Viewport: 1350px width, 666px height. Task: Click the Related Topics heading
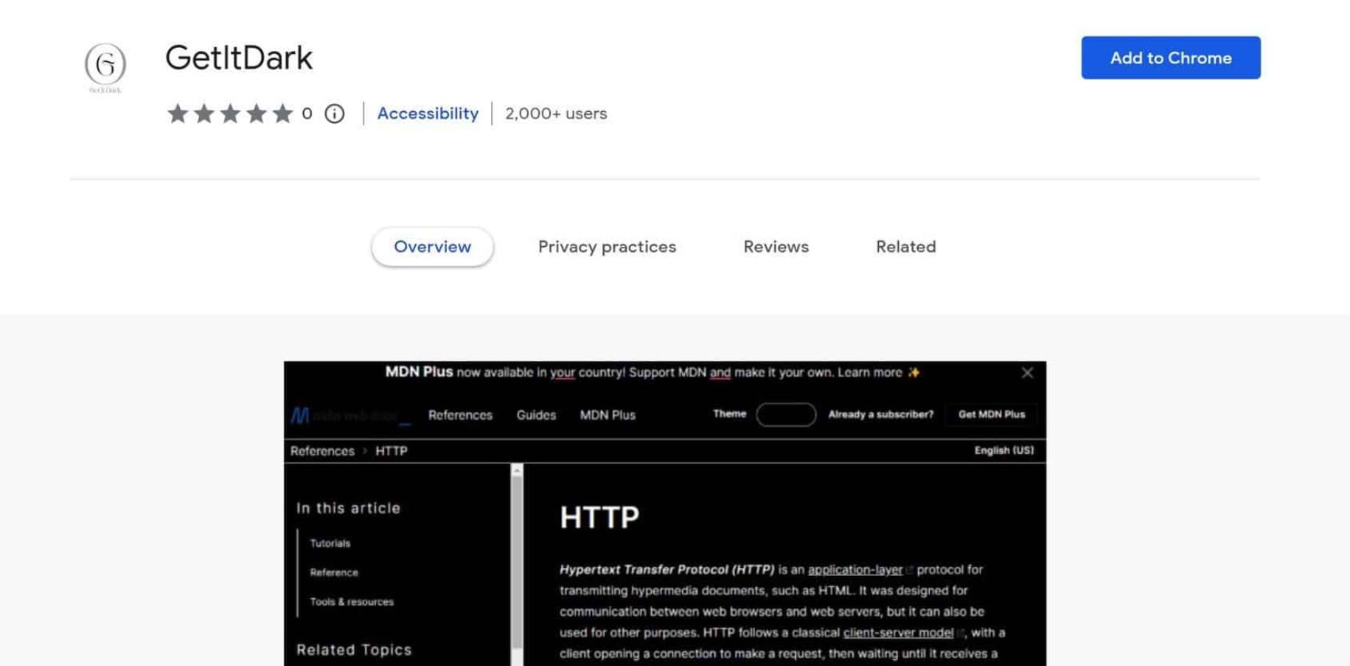354,650
